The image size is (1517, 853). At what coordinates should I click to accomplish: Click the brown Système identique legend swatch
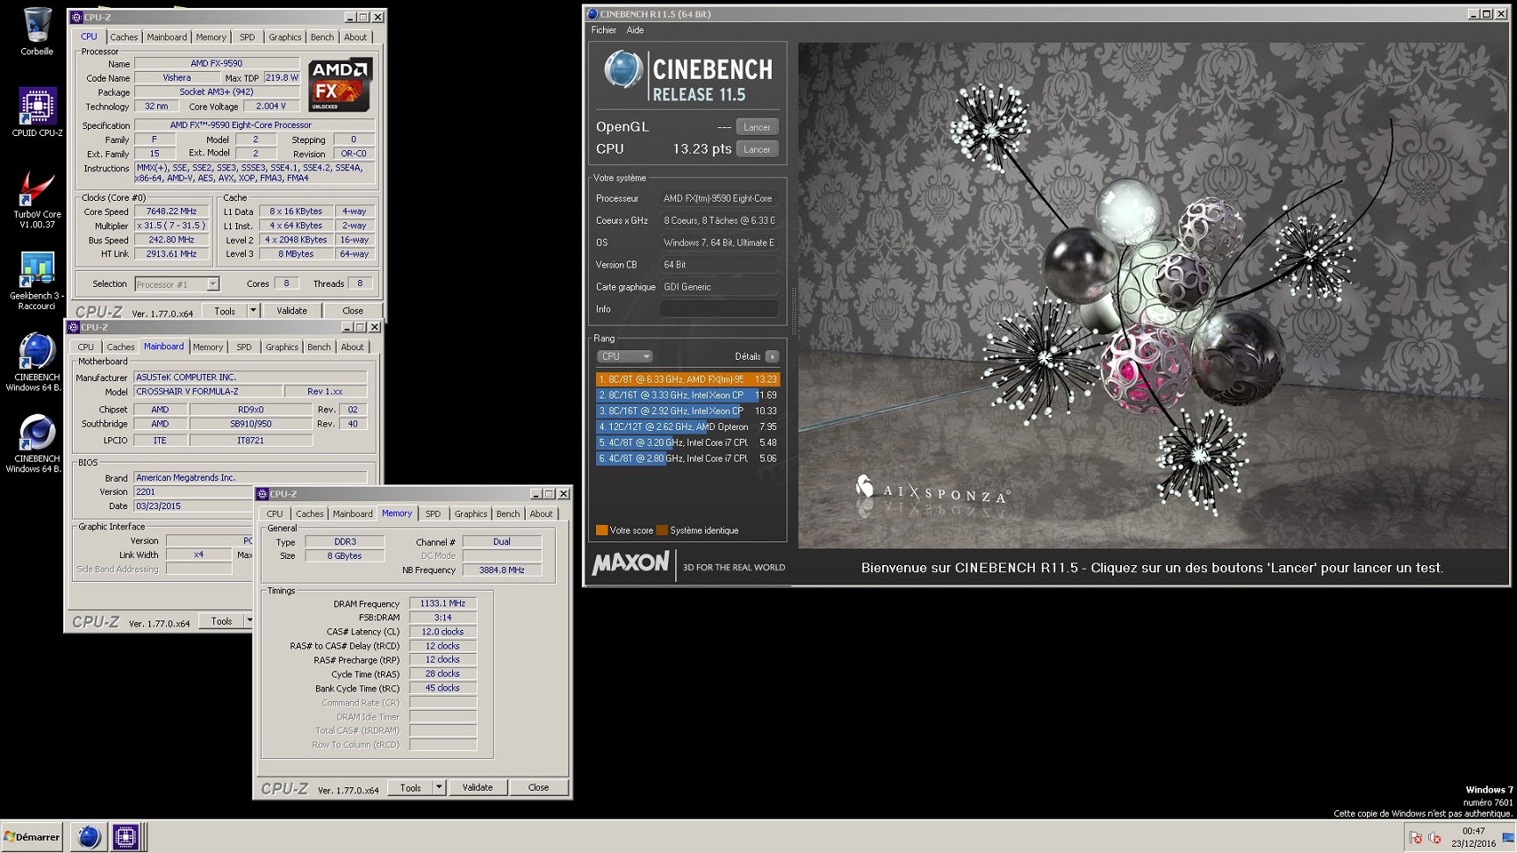click(x=662, y=530)
